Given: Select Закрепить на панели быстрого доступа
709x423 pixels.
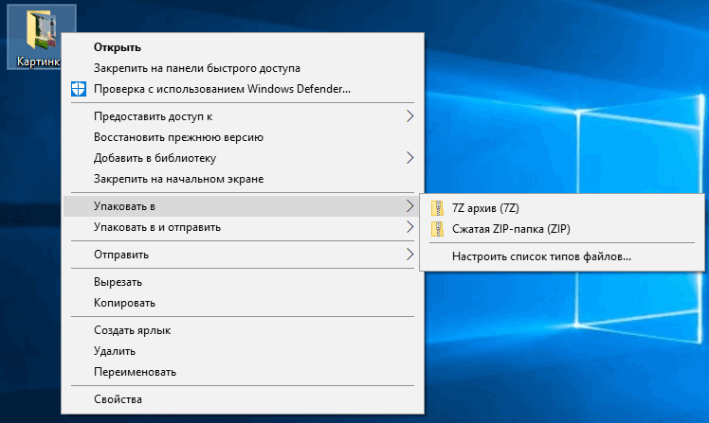Looking at the screenshot, I should [x=243, y=68].
